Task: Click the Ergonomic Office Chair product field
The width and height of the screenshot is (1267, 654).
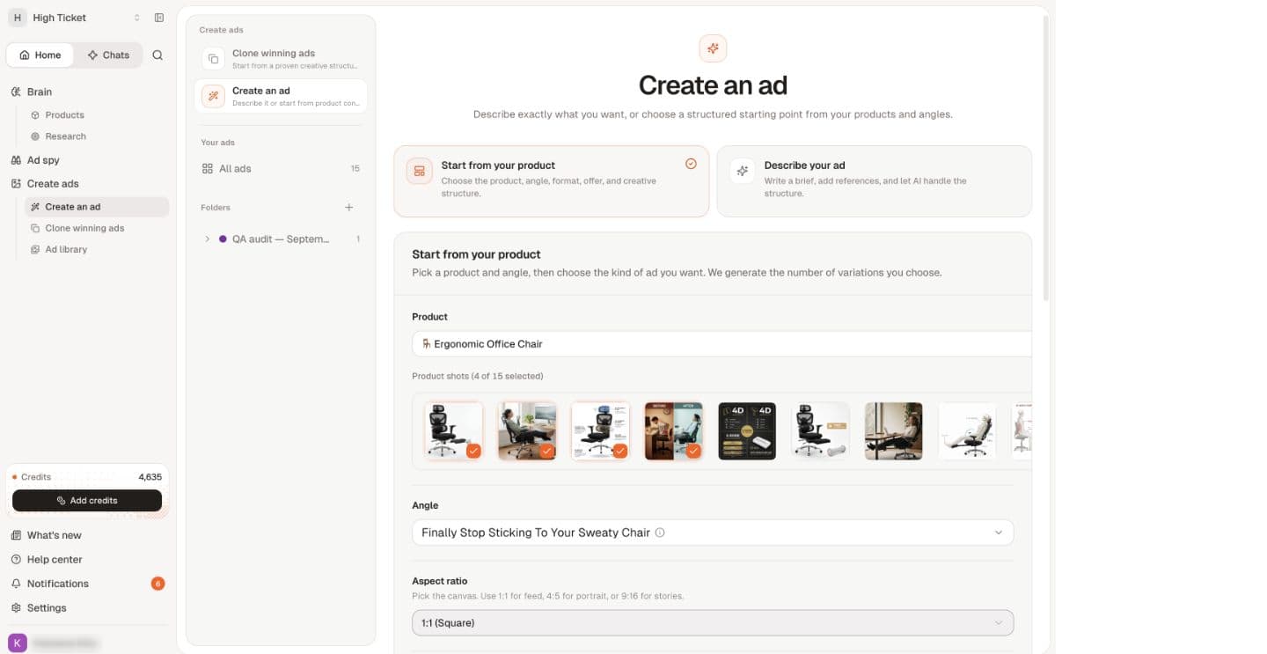Action: [721, 344]
